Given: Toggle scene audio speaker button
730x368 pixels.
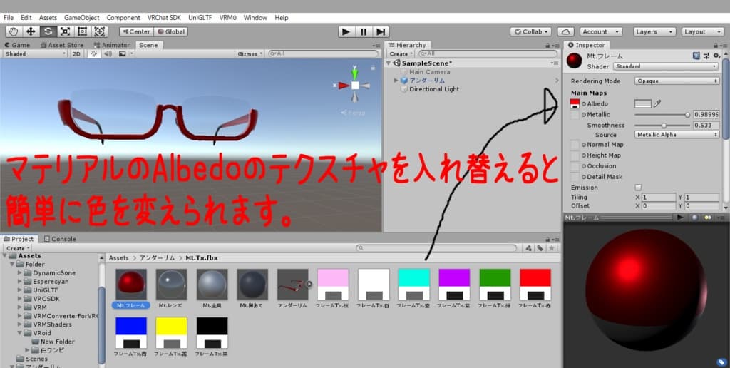Looking at the screenshot, I should (108, 54).
